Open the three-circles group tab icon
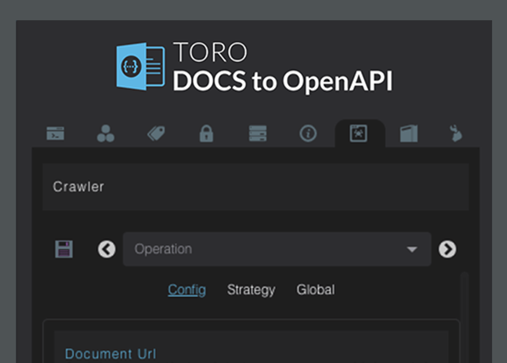Viewport: 507px width, 363px height. pyautogui.click(x=106, y=133)
